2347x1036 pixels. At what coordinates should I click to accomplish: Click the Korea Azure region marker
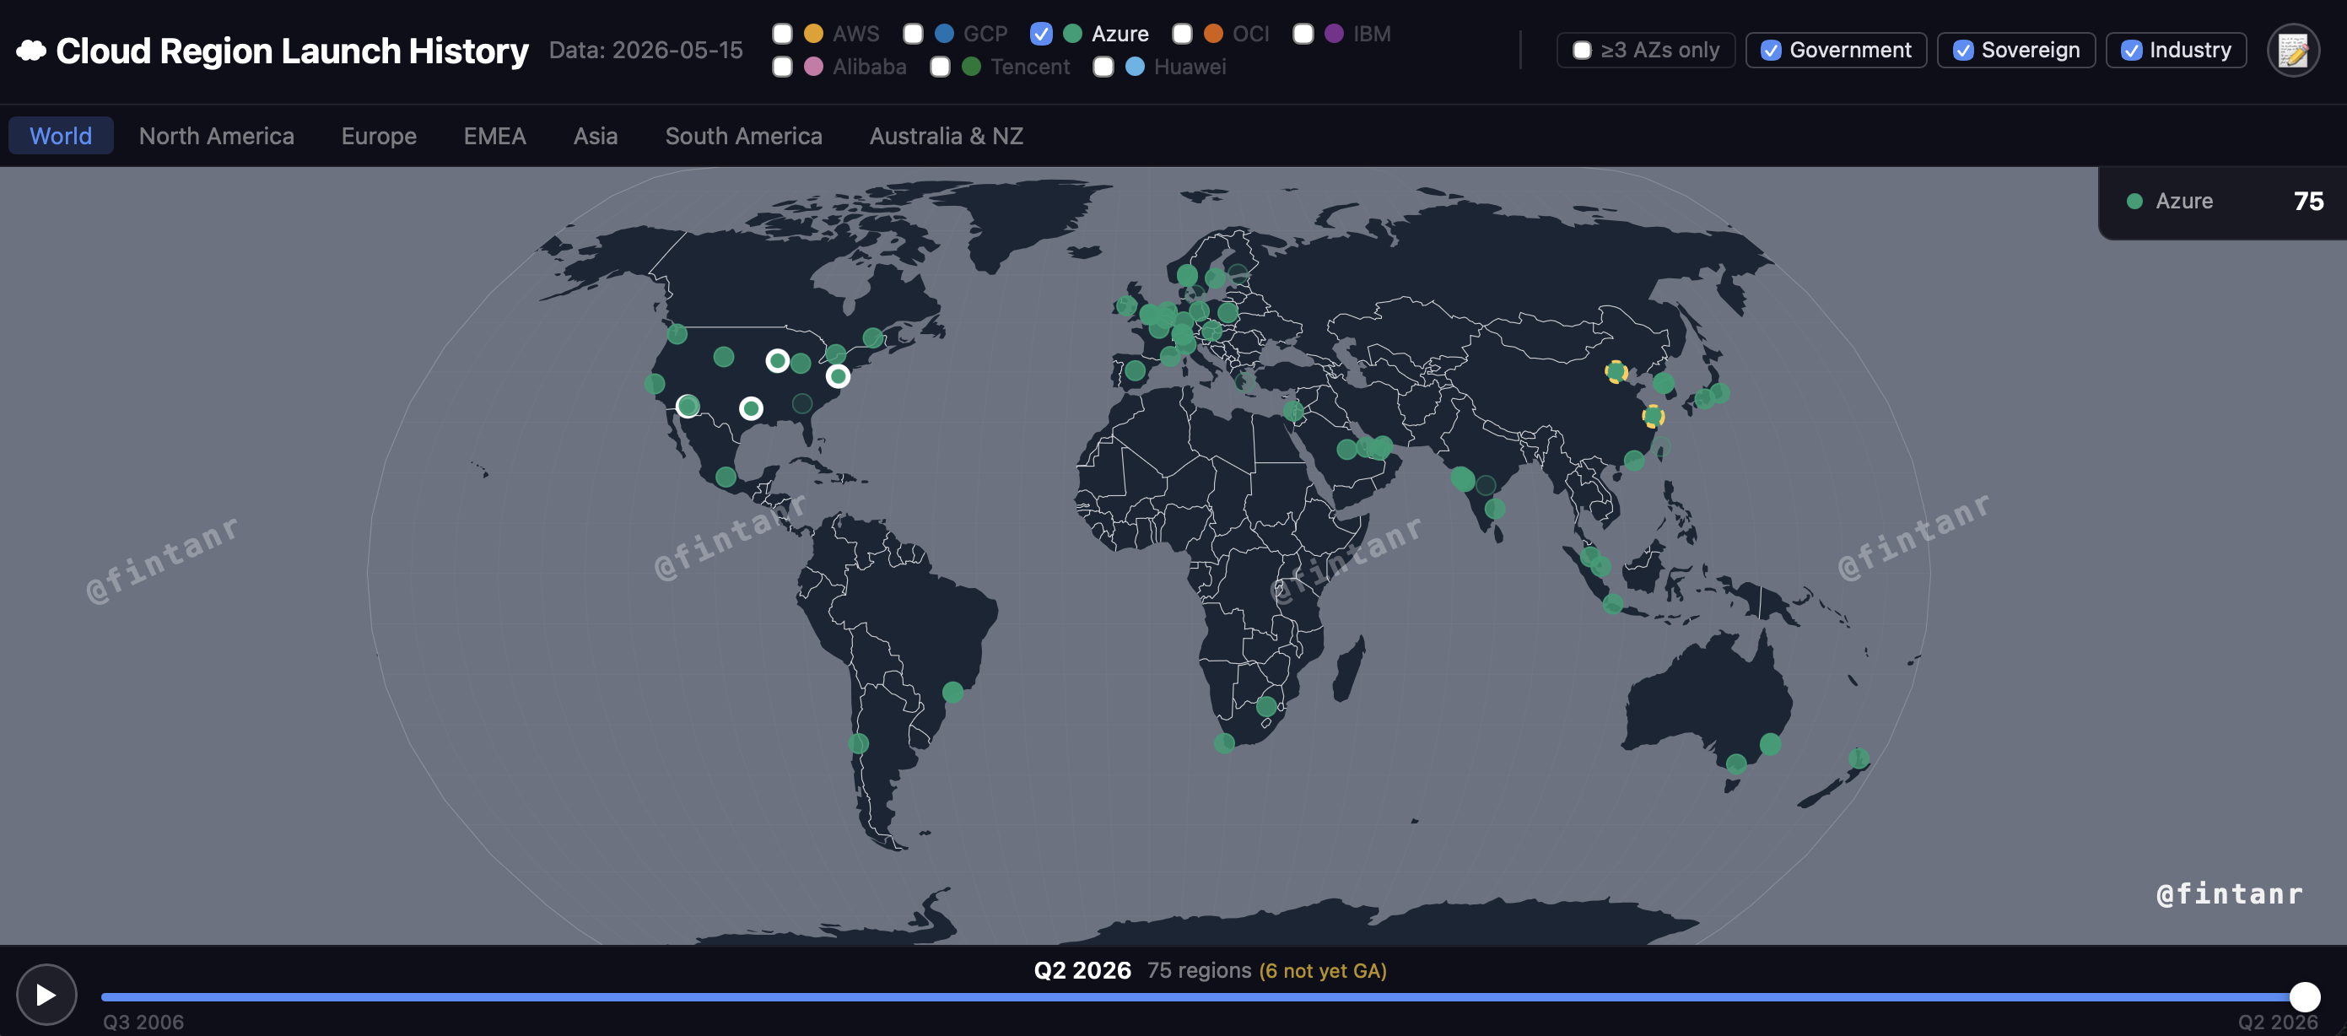[1664, 383]
